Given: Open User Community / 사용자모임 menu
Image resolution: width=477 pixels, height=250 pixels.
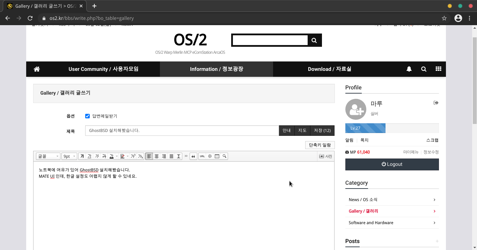Looking at the screenshot, I should click(x=103, y=69).
